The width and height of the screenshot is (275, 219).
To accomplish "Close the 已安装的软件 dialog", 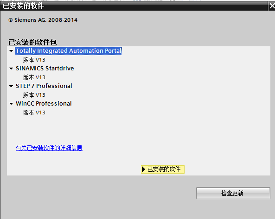I will [272, 6].
